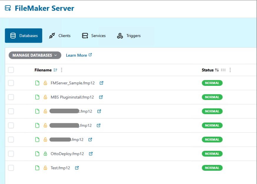Screen dimensions: 257x184
Task: Click NORMAL status badge for Test.fmp12
Action: (x=212, y=168)
